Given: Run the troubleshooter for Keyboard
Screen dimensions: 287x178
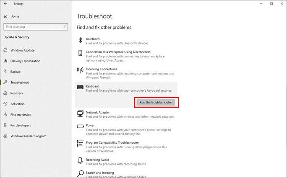Looking at the screenshot, I should [156, 102].
